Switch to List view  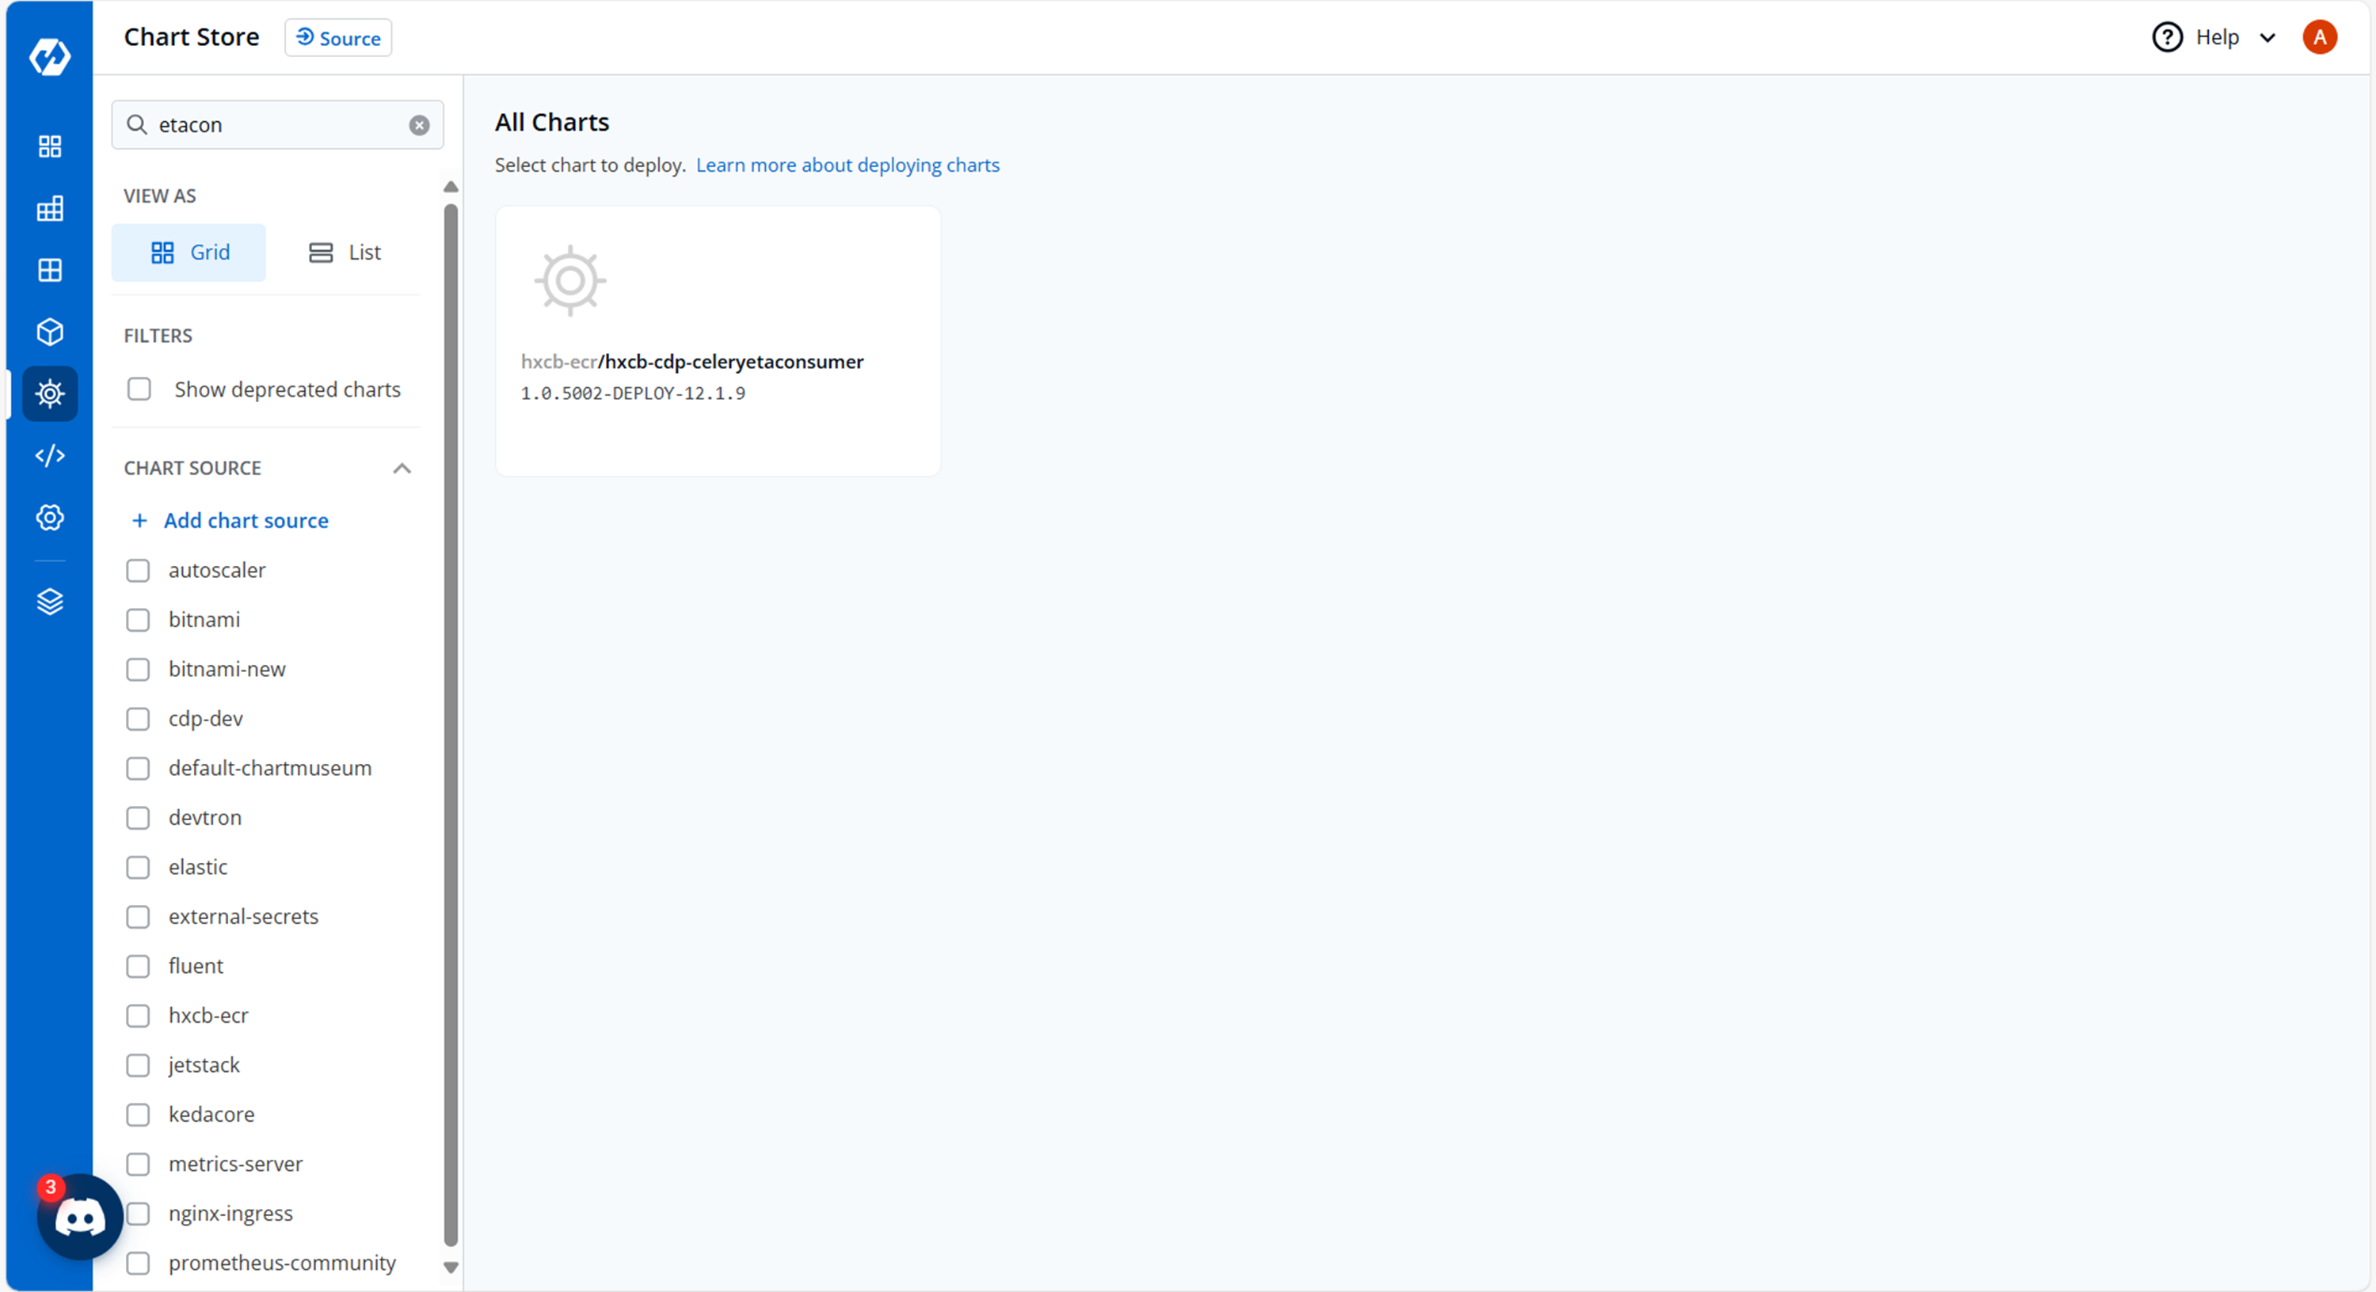(x=345, y=253)
